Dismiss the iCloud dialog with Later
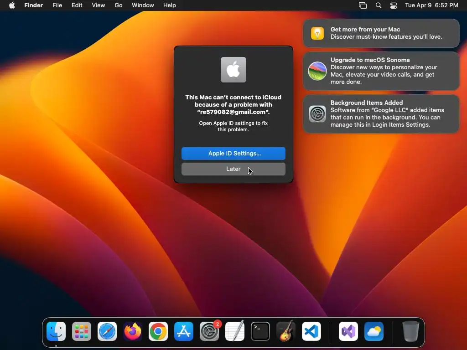 point(233,169)
